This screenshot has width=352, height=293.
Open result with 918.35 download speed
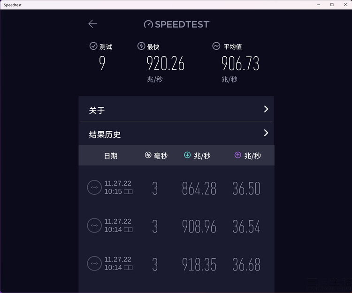pyautogui.click(x=176, y=264)
